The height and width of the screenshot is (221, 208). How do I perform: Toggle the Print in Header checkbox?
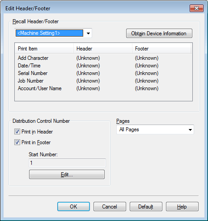17,132
